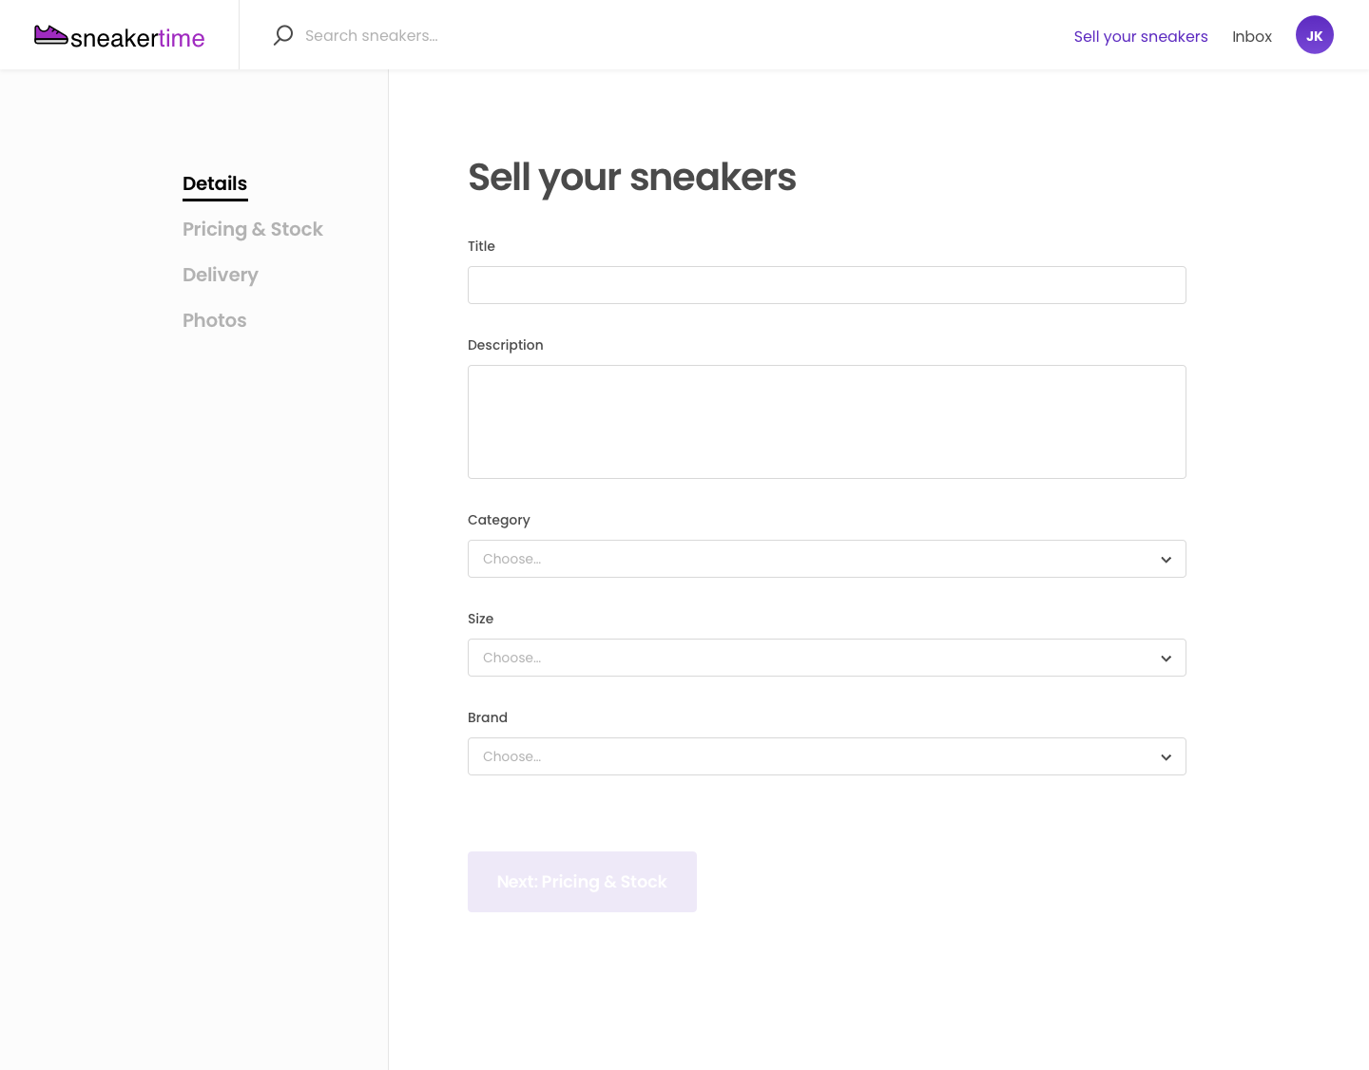The height and width of the screenshot is (1070, 1369).
Task: Click inside the Title input field
Action: pos(826,285)
